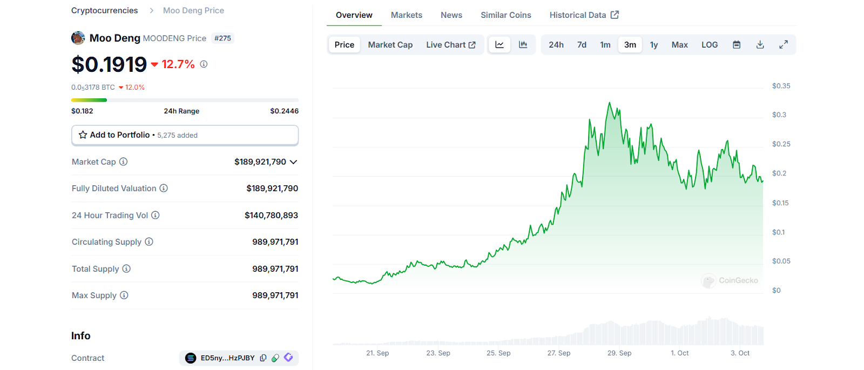Switch to the candlestick chart icon
The height and width of the screenshot is (370, 864).
(523, 45)
